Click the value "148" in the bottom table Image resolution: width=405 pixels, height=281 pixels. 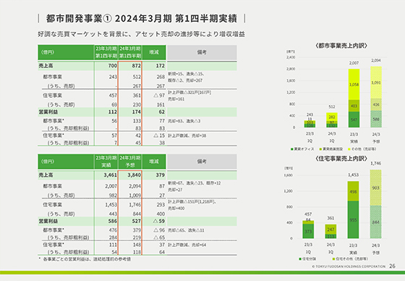pyautogui.click(x=137, y=245)
